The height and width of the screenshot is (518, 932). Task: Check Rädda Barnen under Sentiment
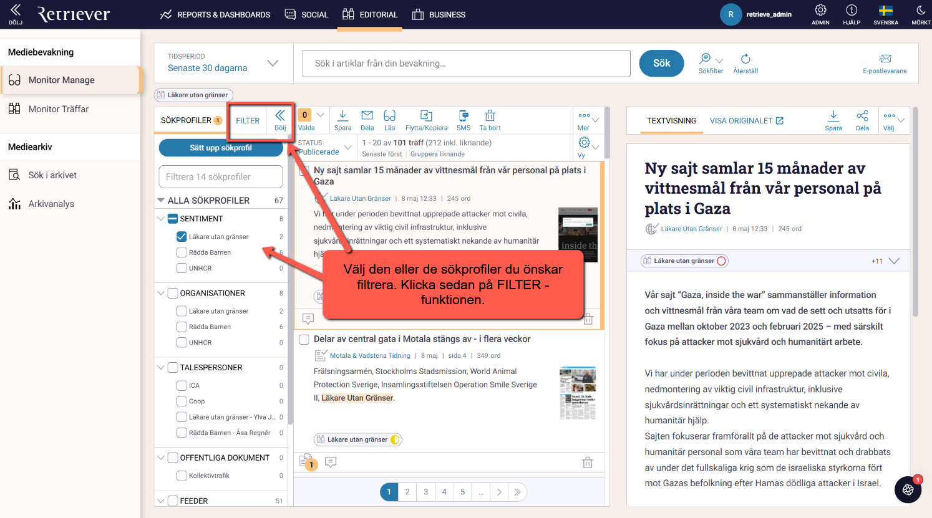(182, 252)
